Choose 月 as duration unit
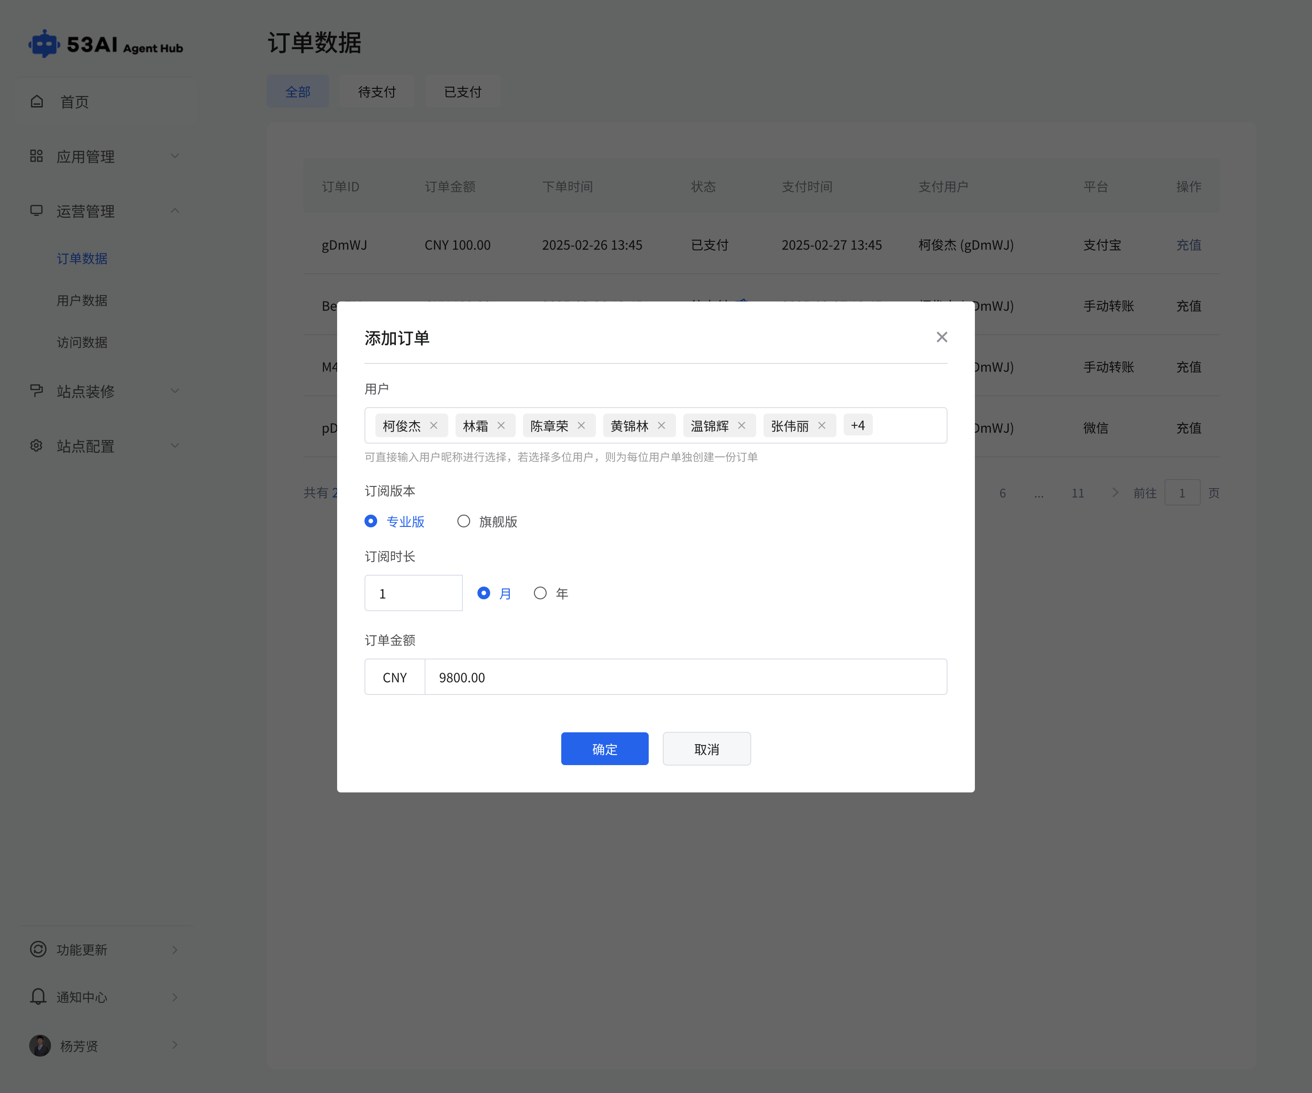This screenshot has height=1093, width=1312. [494, 592]
